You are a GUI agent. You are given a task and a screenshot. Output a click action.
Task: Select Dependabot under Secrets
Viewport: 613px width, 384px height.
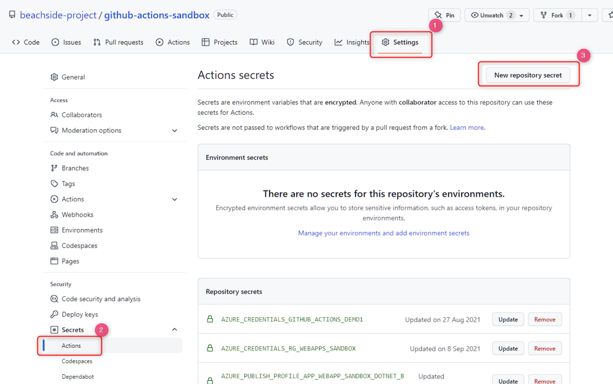[x=78, y=377]
